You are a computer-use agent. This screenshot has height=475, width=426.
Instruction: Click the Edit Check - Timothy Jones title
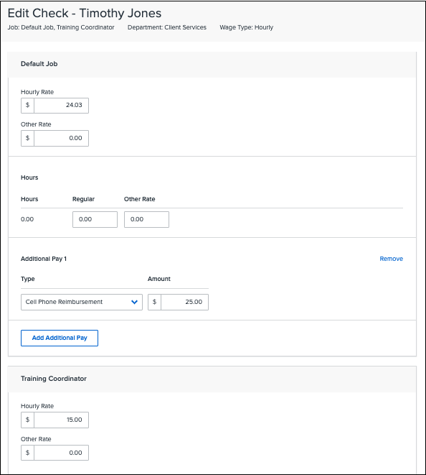coord(85,14)
